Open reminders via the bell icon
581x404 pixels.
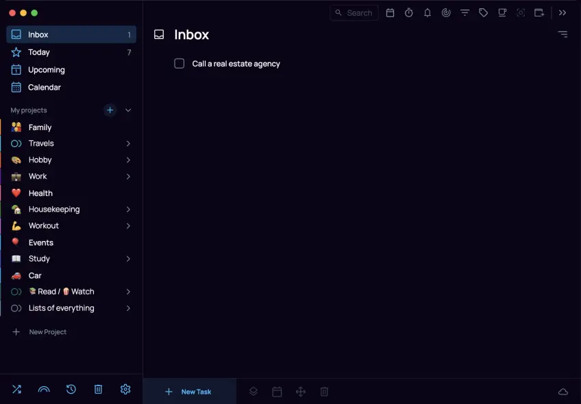click(x=428, y=13)
